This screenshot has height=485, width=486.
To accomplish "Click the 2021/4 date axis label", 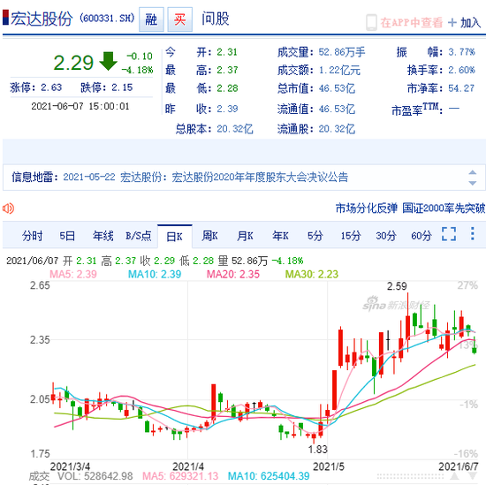I will tap(188, 466).
